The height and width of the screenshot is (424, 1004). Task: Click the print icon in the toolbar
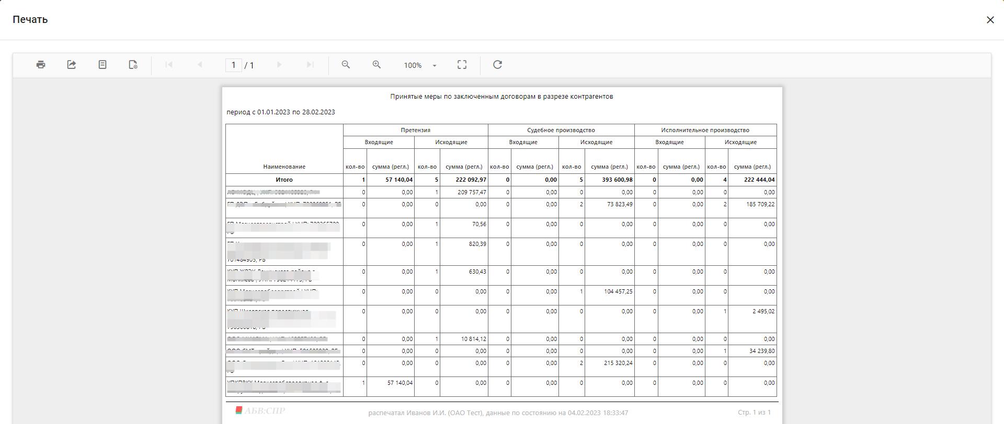pyautogui.click(x=41, y=65)
